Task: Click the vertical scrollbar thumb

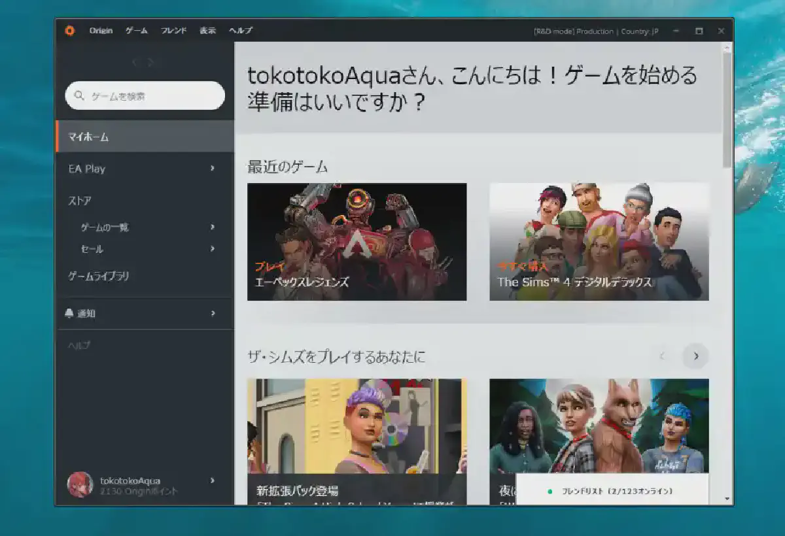Action: pos(727,110)
